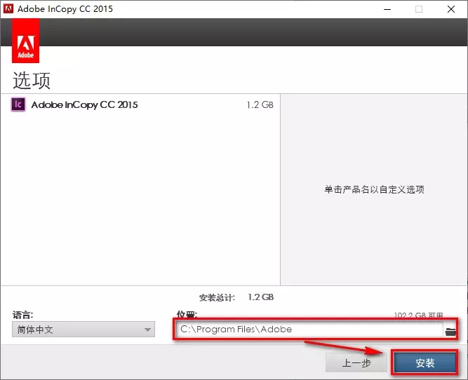
Task: Click the Adobe logo in the header
Action: (25, 41)
